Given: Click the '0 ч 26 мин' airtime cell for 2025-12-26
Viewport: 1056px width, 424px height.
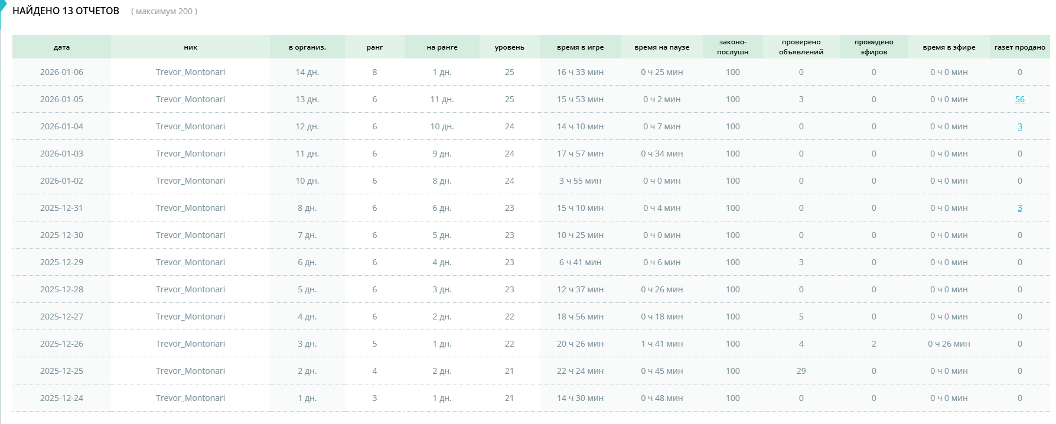Looking at the screenshot, I should 949,344.
